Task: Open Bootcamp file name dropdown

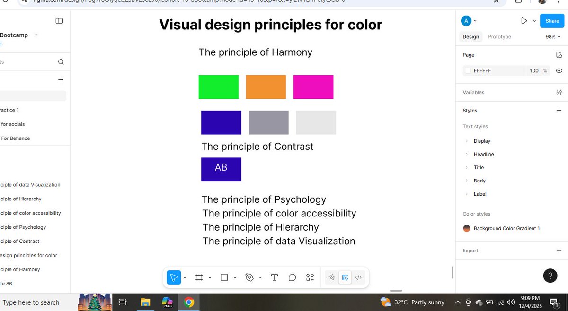Action: (36, 35)
